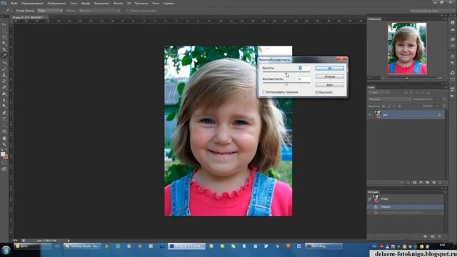Open the Layers panel flyout menu

(446, 87)
